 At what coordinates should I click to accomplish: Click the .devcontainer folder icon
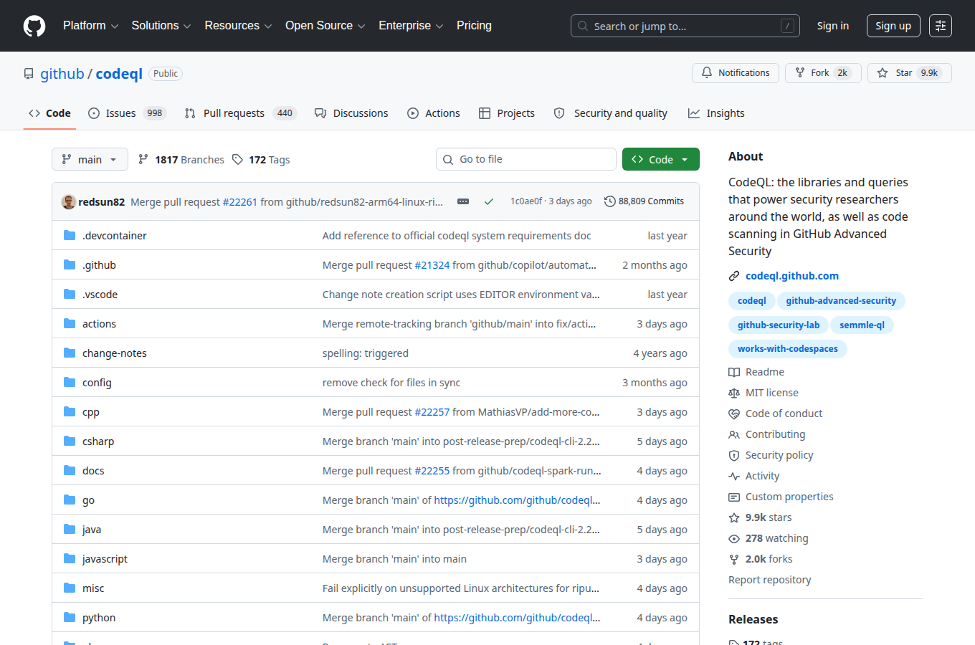tap(70, 235)
